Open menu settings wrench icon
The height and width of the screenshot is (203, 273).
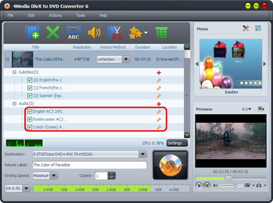click(246, 28)
